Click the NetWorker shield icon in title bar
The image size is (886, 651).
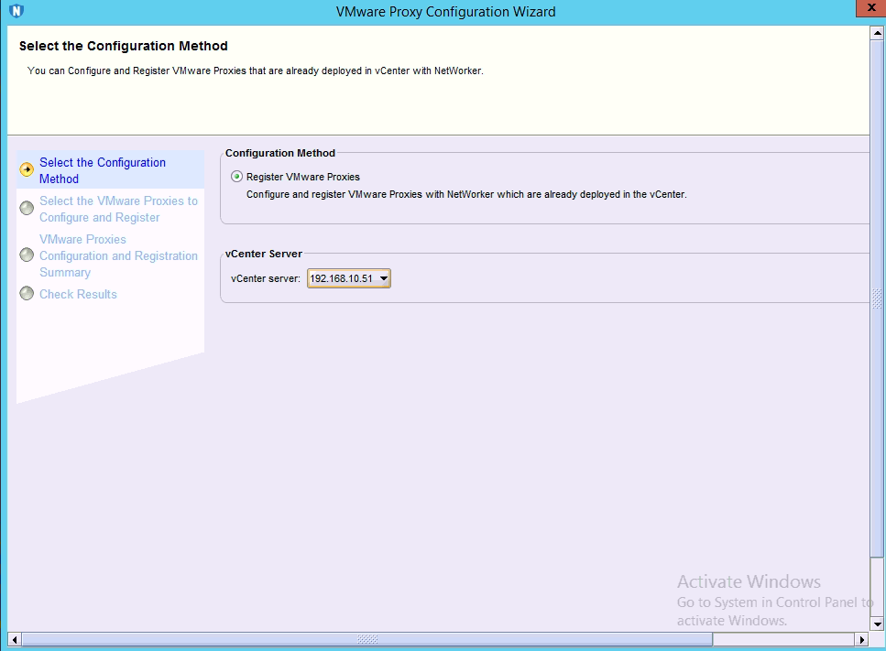click(x=16, y=11)
